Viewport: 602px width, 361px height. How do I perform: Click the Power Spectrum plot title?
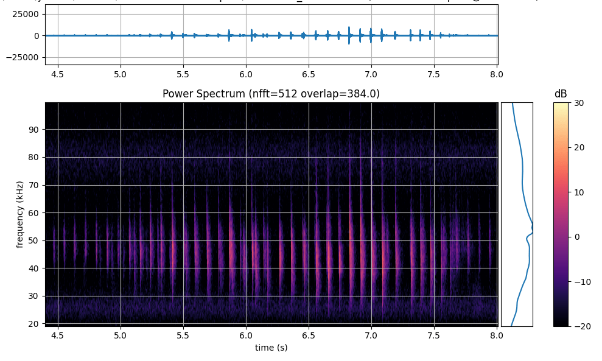(x=269, y=93)
